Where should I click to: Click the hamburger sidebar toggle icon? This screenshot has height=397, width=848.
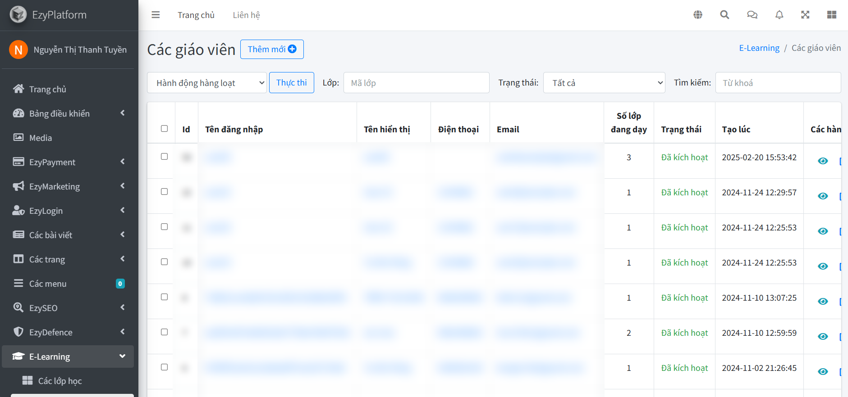coord(156,15)
